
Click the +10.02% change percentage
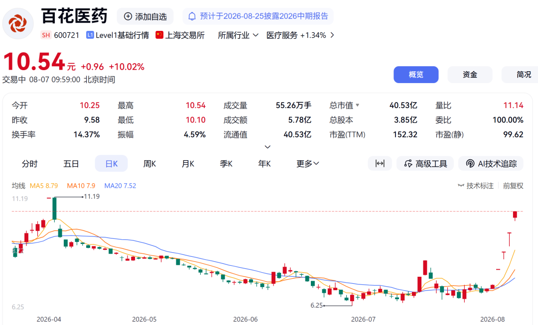127,67
